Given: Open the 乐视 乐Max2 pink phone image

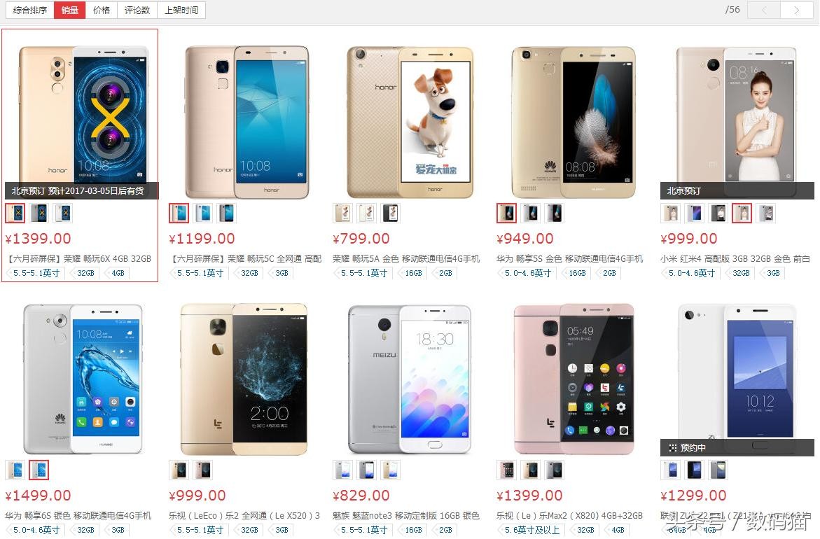Looking at the screenshot, I should (x=574, y=379).
